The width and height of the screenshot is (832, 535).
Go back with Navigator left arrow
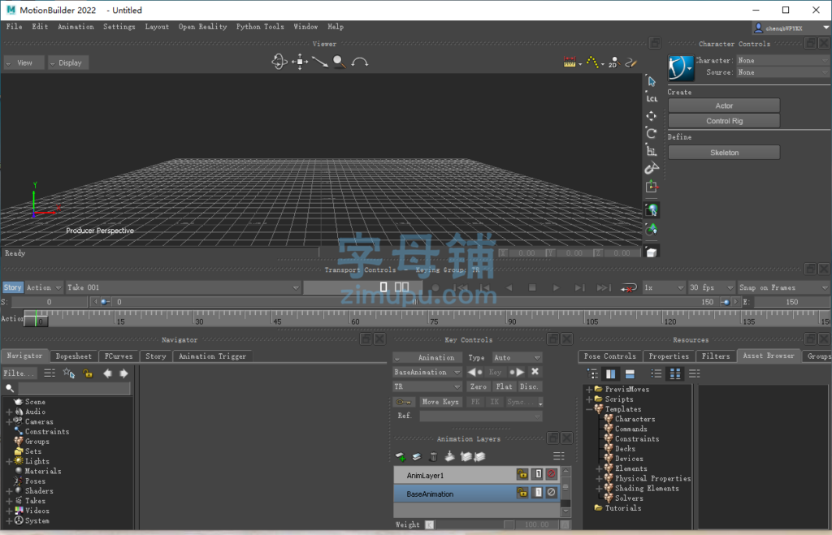pos(108,373)
